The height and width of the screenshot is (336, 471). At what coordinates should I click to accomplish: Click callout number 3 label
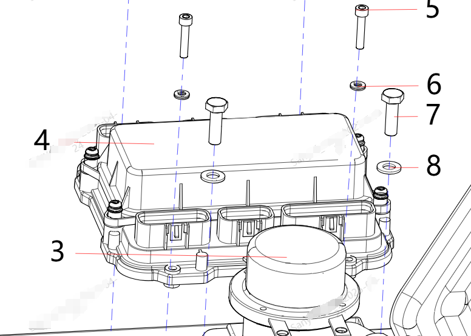[x=57, y=252]
